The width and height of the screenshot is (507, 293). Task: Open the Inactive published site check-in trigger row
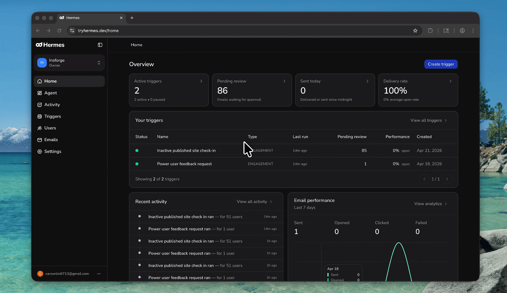coord(186,151)
